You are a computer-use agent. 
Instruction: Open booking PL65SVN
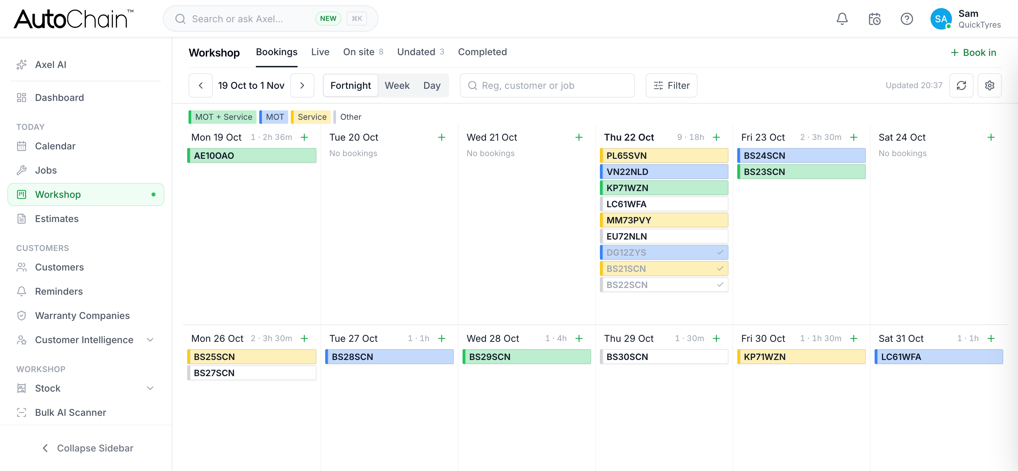coord(664,155)
